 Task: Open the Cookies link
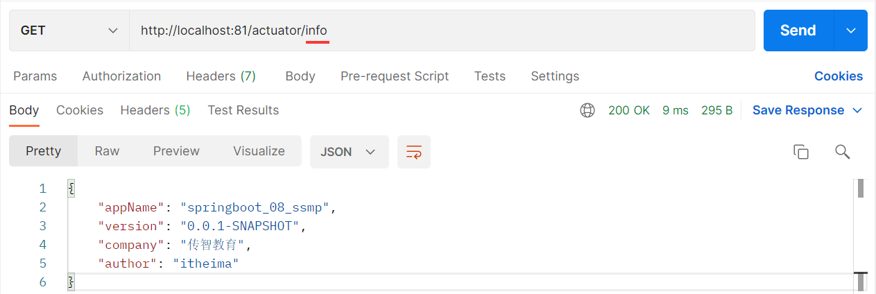[x=838, y=76]
